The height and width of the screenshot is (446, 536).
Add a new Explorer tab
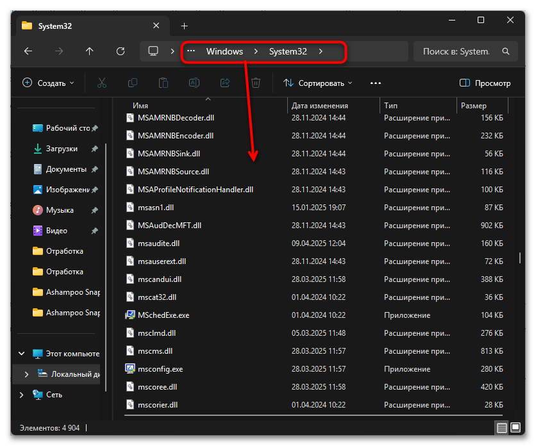click(x=184, y=26)
